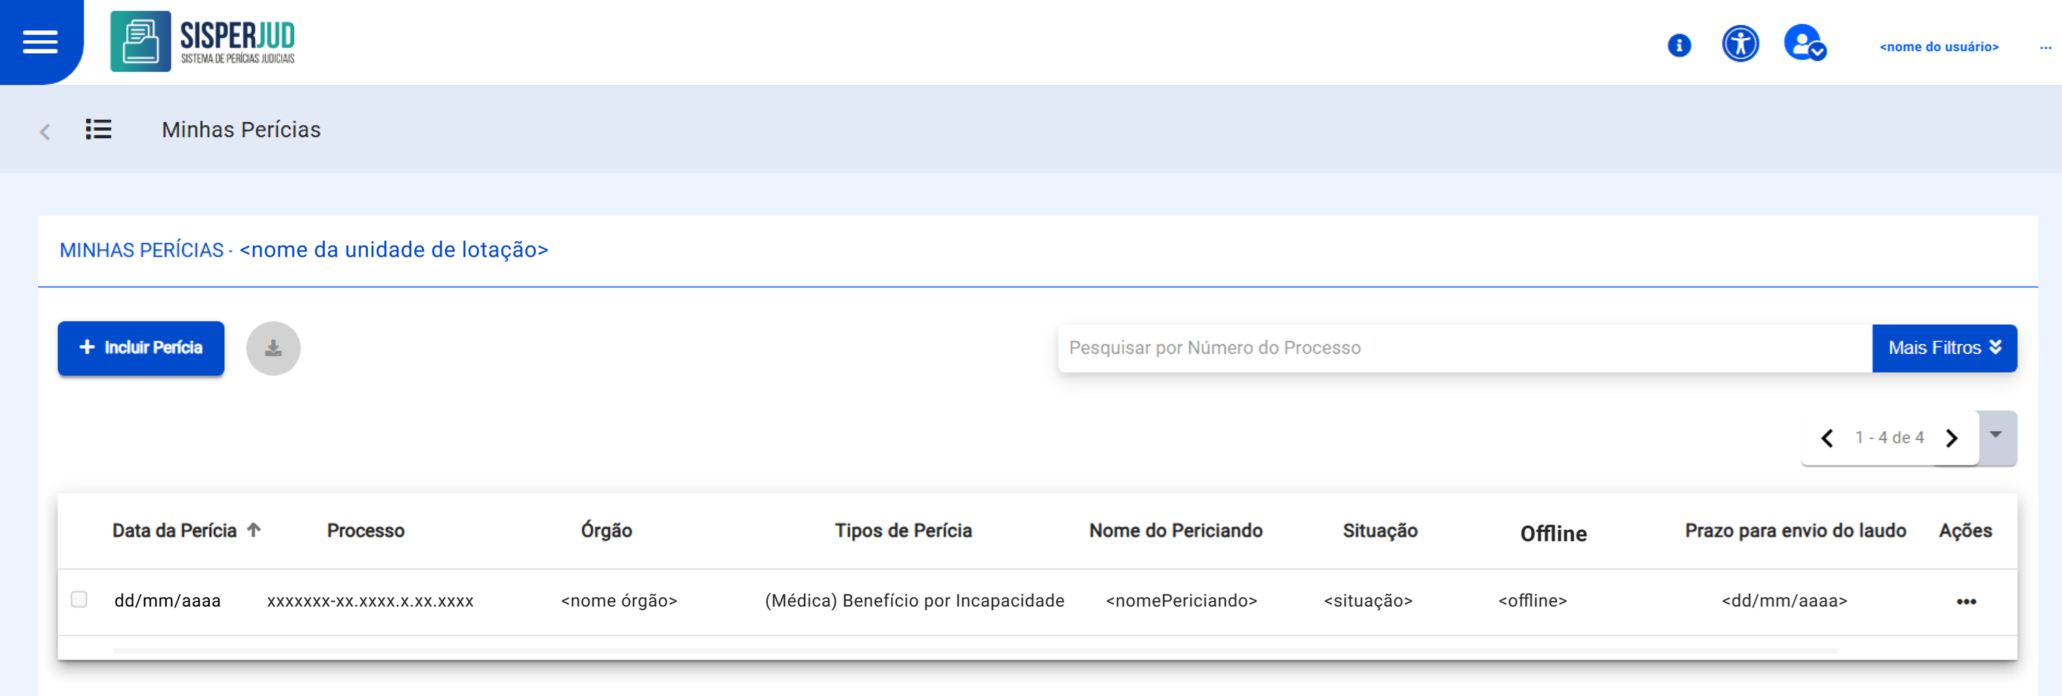Select the perícia row checkbox

tap(79, 599)
